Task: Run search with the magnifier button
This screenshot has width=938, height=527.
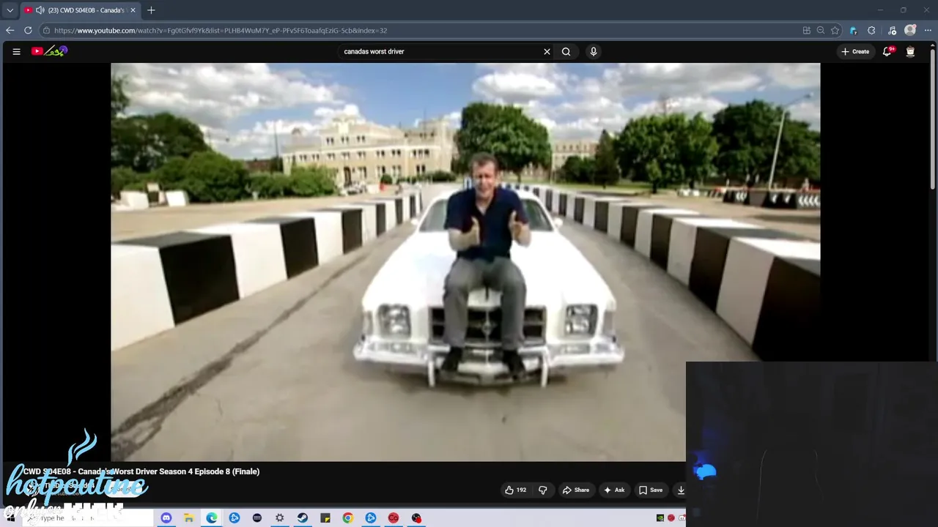Action: (x=566, y=51)
